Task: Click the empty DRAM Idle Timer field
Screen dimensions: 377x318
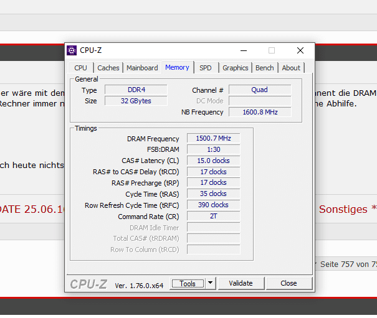Action: coord(214,227)
